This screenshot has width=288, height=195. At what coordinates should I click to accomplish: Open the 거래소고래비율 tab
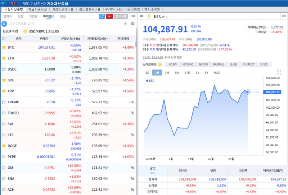(x=63, y=9)
